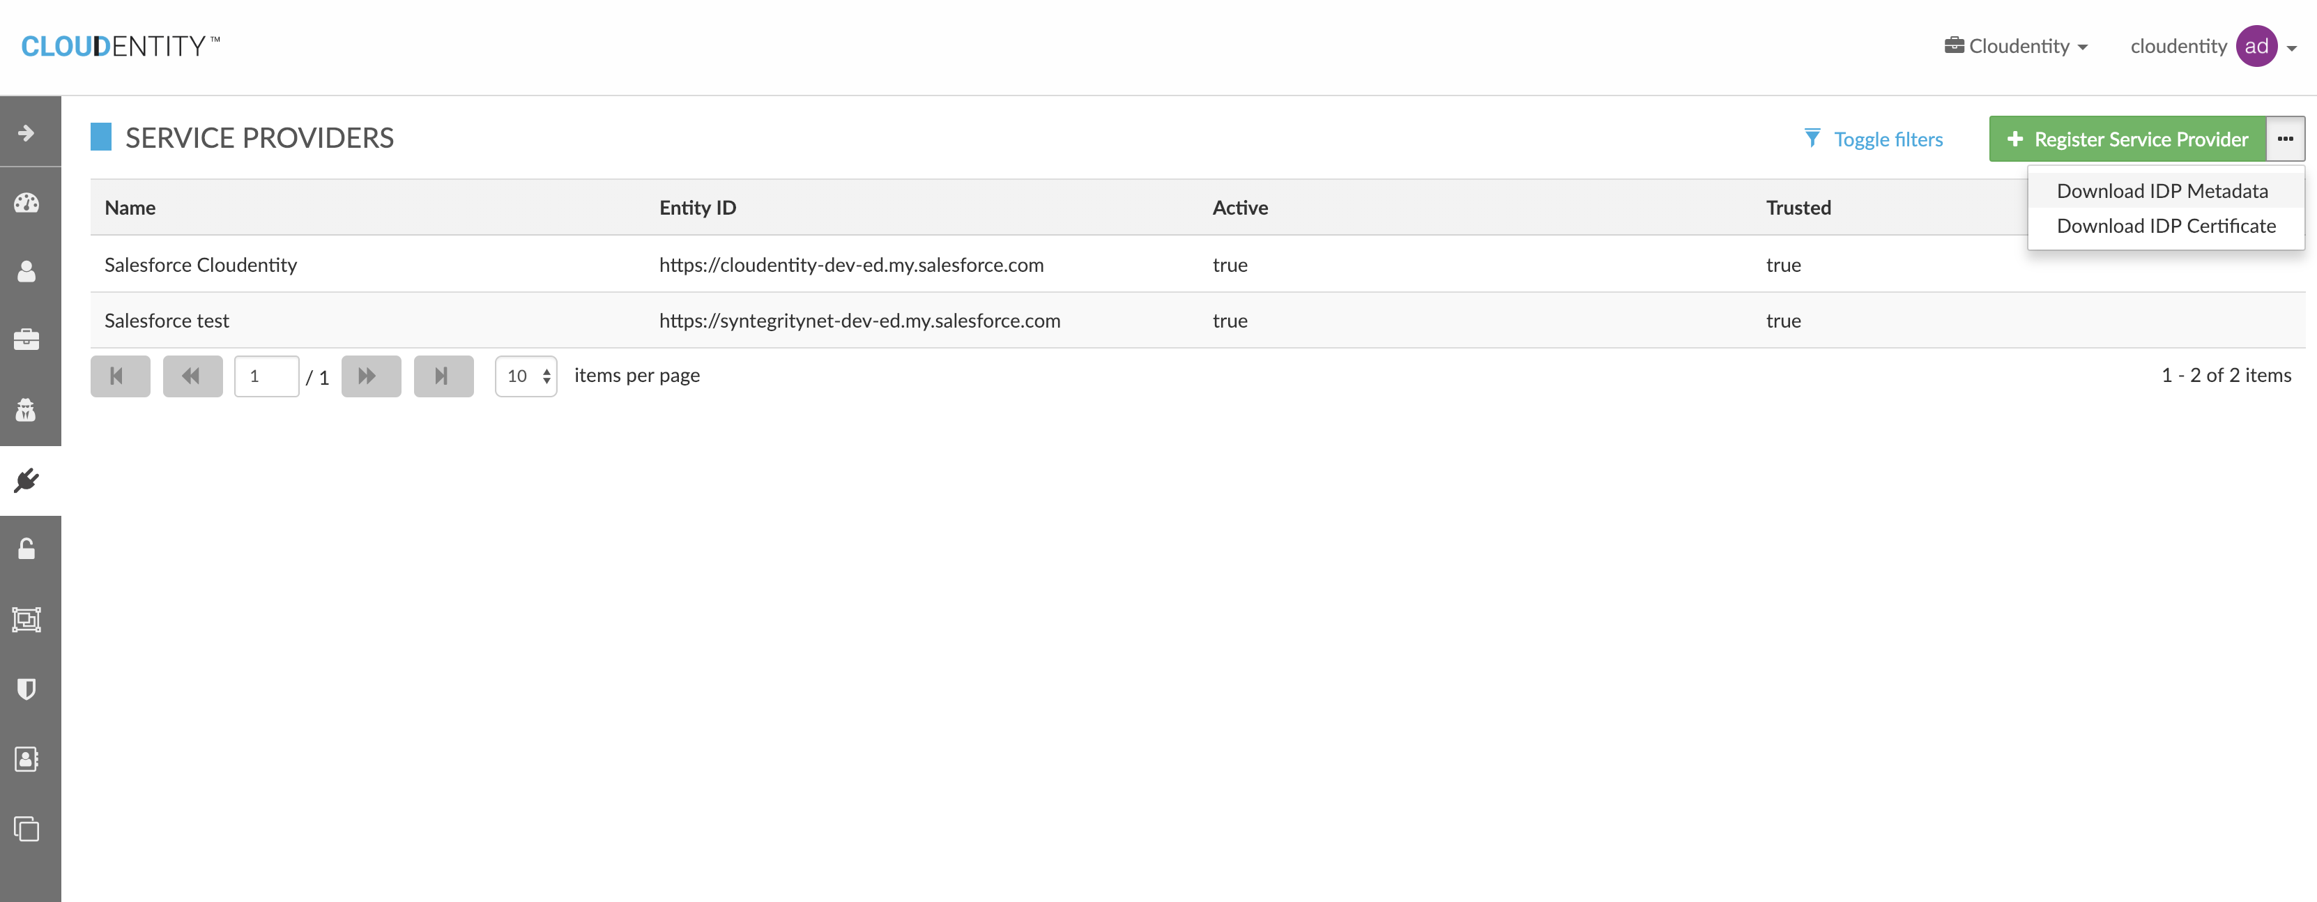The width and height of the screenshot is (2317, 902).
Task: Click the SERVICE PROVIDERS page heading
Action: point(259,137)
